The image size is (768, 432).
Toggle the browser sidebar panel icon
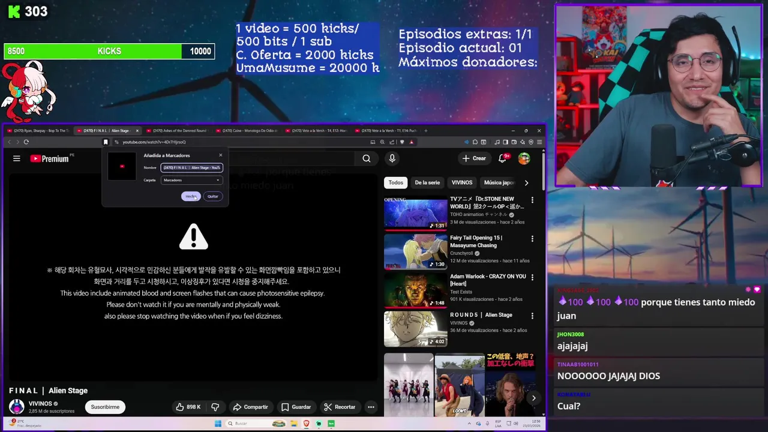tap(505, 142)
